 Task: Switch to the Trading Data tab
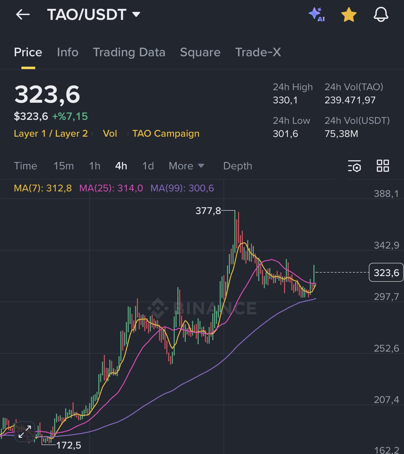129,52
